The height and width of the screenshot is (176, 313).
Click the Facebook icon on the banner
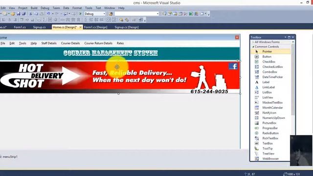click(x=233, y=66)
